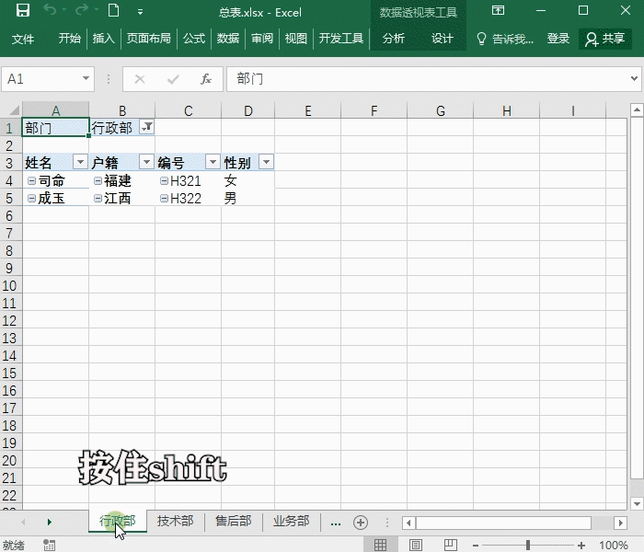Zoom out with minus button
Image resolution: width=644 pixels, height=552 pixels.
tap(476, 546)
